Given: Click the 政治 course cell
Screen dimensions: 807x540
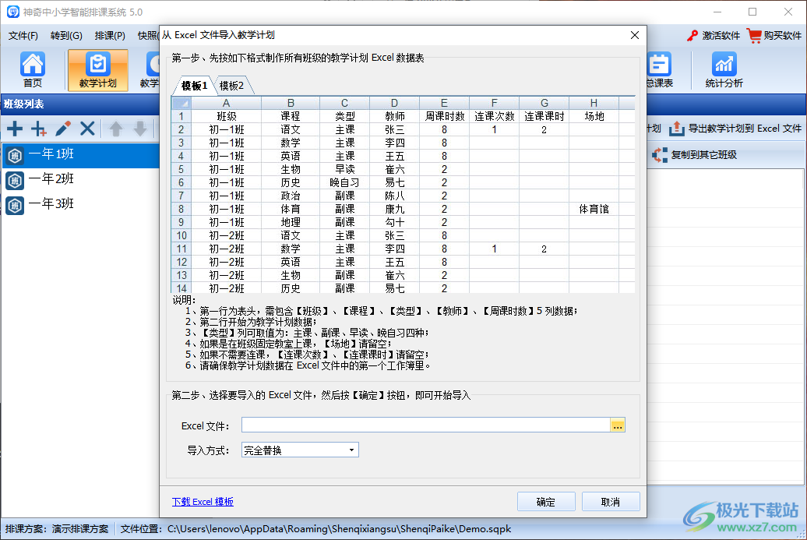Looking at the screenshot, I should click(291, 196).
